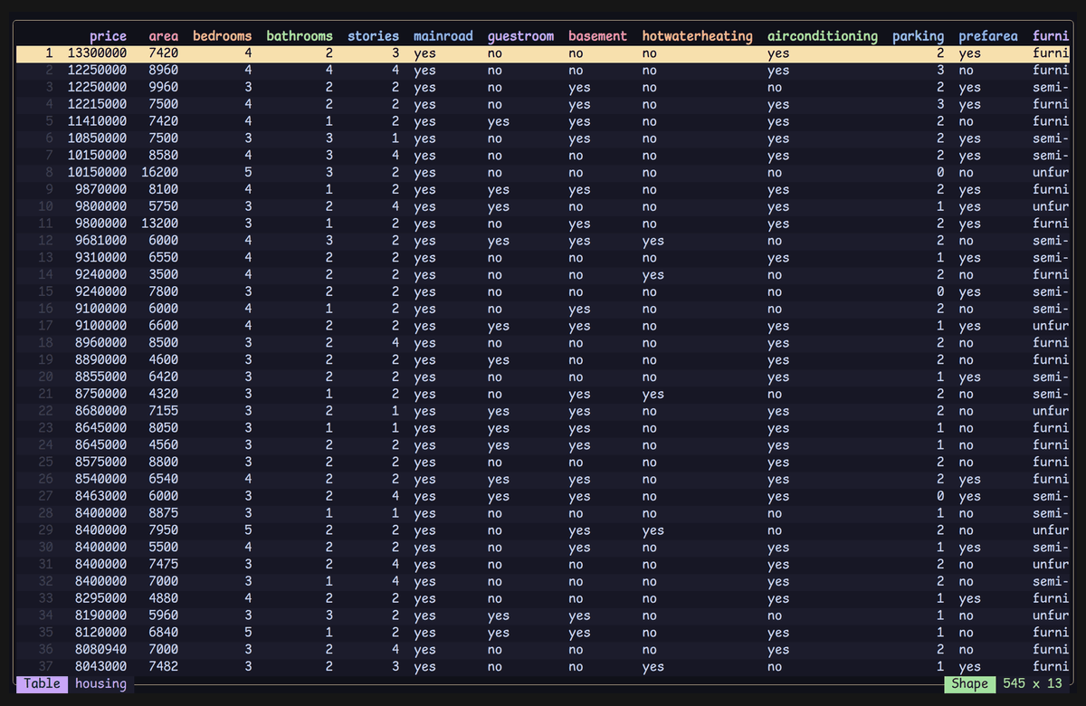The height and width of the screenshot is (706, 1086).
Task: Select the price cell "11410000"
Action: tap(97, 121)
